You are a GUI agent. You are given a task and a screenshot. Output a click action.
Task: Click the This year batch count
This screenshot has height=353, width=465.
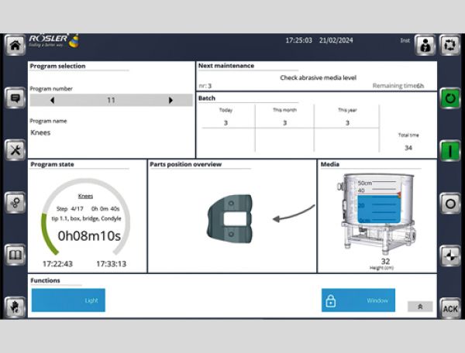tap(347, 122)
